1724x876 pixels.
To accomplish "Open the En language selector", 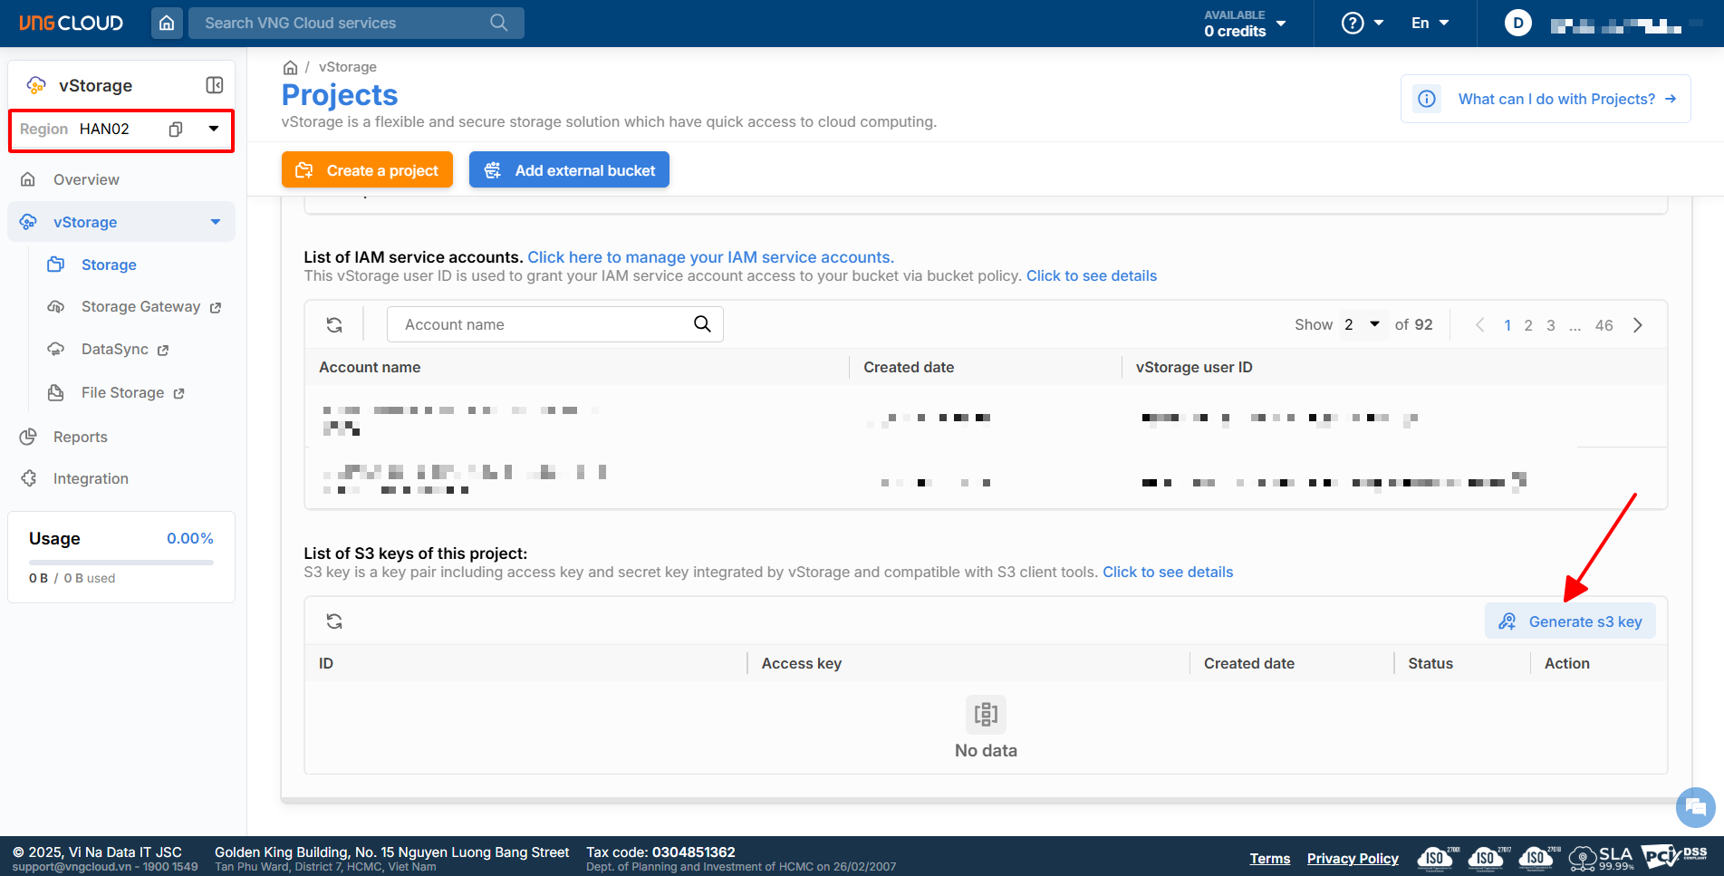I will click(x=1430, y=24).
